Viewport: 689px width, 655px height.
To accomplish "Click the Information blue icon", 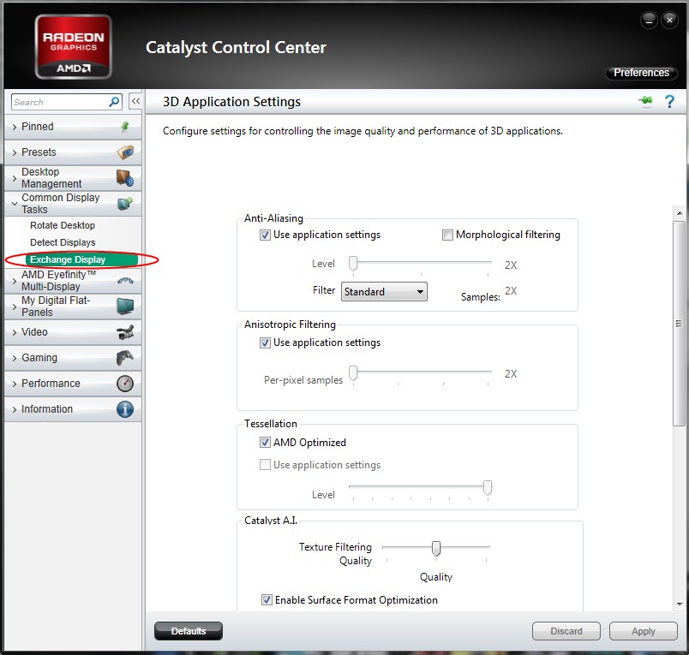I will [x=125, y=409].
